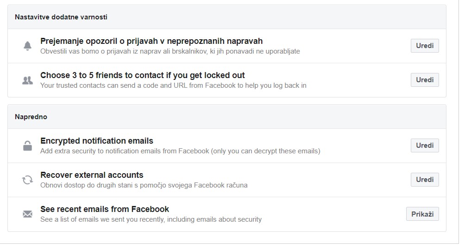
Task: Edit Encrypted notification emails via Uredi
Action: 424,145
